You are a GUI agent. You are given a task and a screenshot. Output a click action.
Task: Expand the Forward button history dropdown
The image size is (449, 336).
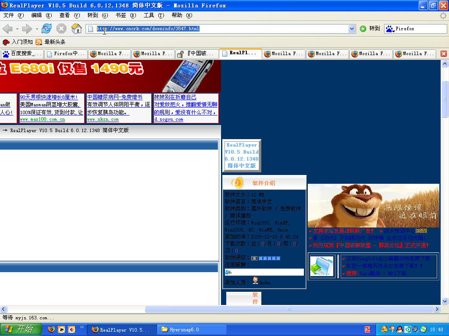tap(37, 29)
